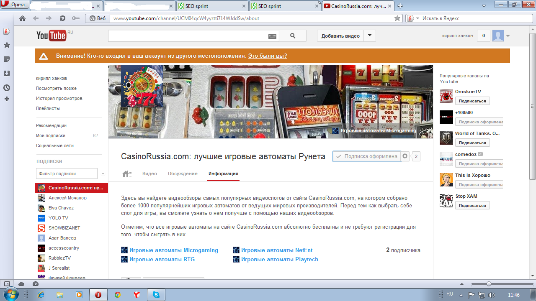Click the Stop XAM channel thumbnail

(446, 200)
